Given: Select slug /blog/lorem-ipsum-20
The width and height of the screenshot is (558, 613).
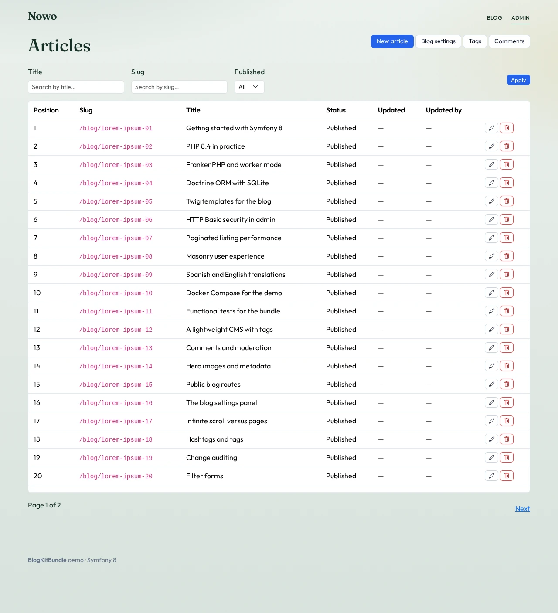Looking at the screenshot, I should pyautogui.click(x=116, y=476).
